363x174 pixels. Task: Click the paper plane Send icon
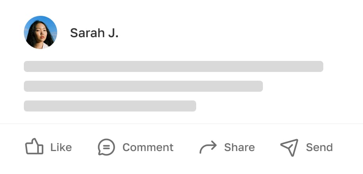289,147
